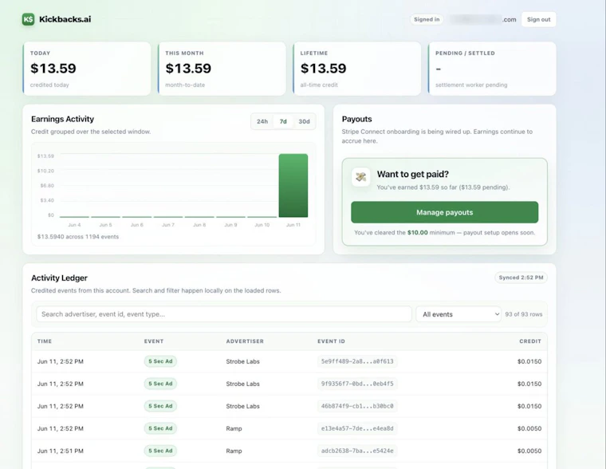Click 5 Sec Ad badge in 9f9356f7 row
Viewport: 606px width, 469px height.
pos(160,384)
